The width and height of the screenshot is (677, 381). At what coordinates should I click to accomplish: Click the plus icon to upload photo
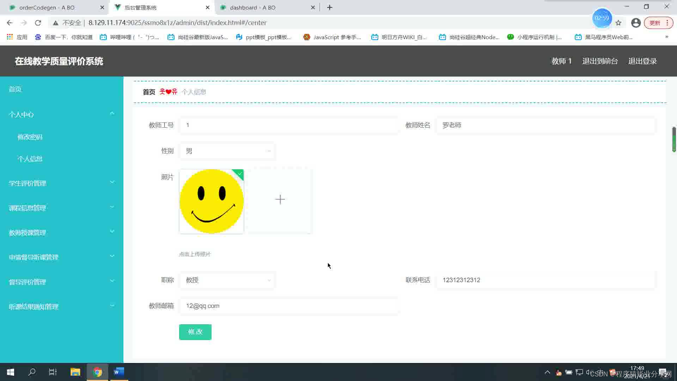(x=280, y=200)
